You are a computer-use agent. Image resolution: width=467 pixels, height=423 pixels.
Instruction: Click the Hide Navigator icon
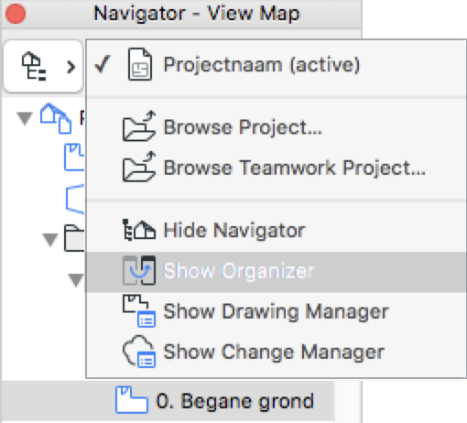139,230
